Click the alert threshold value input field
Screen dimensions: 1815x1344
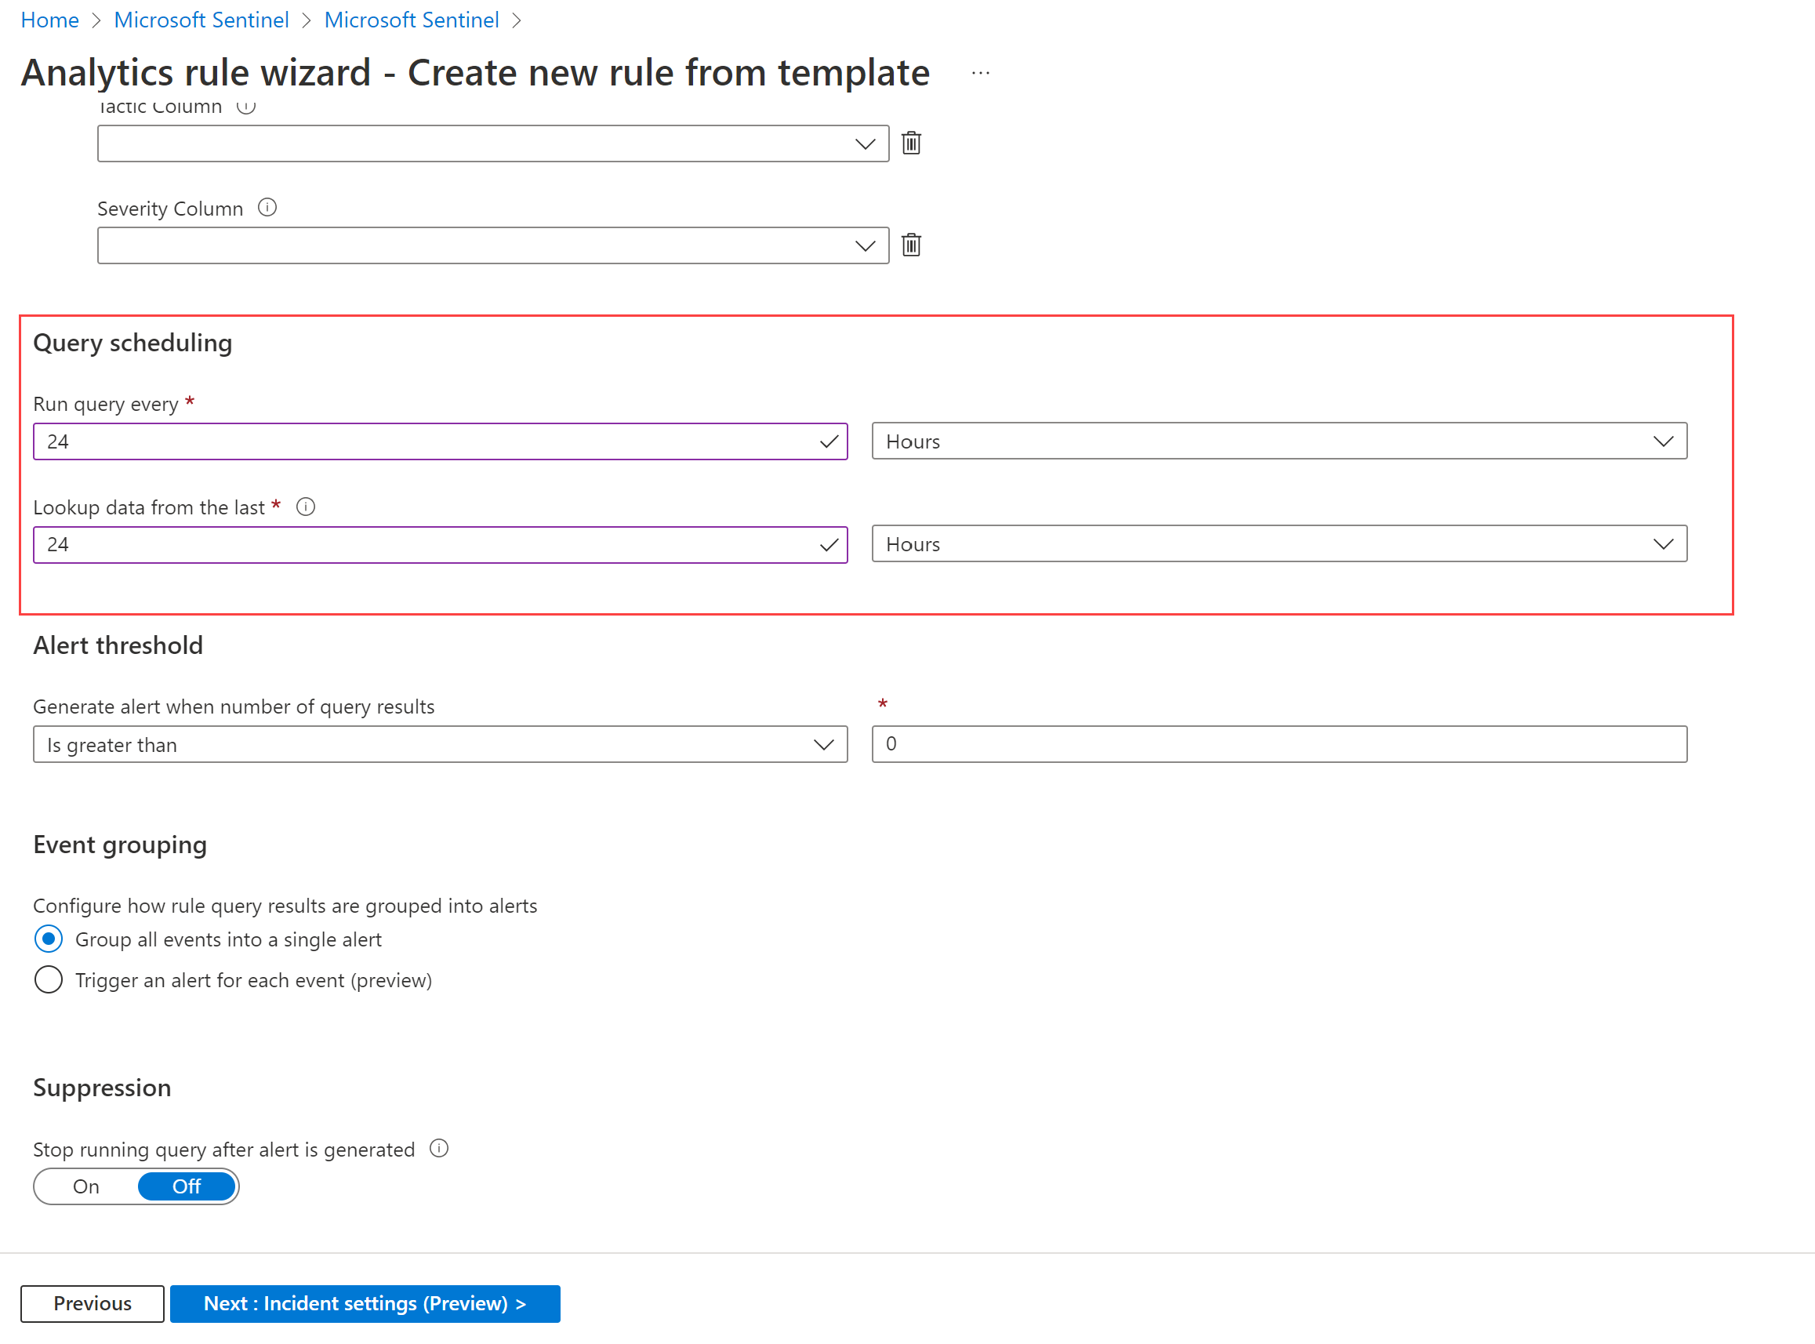click(x=1277, y=744)
